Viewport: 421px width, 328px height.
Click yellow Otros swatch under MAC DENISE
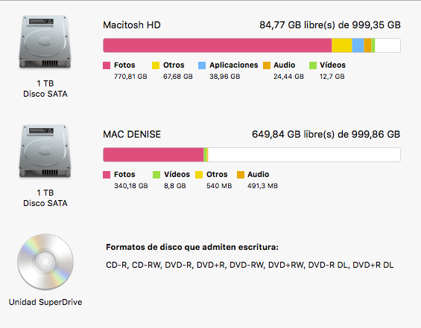tap(199, 175)
